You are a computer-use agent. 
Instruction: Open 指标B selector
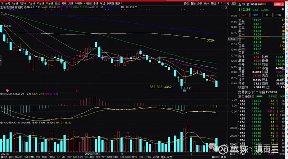[x=215, y=157]
